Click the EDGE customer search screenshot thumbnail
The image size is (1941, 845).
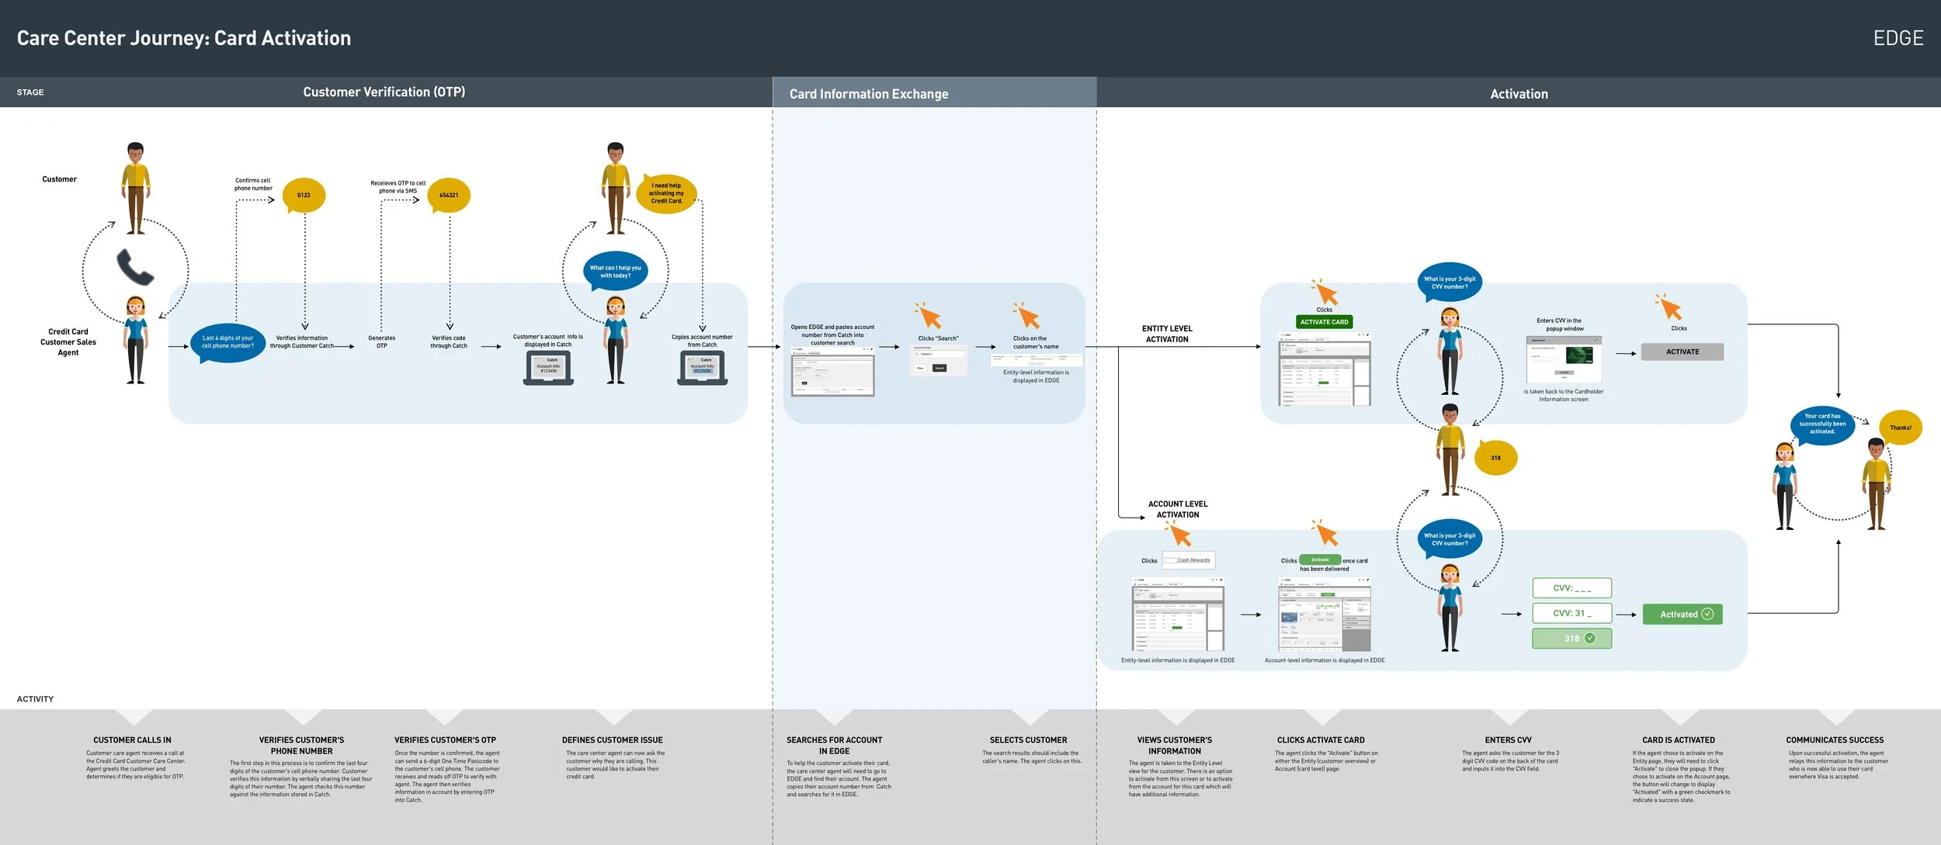point(832,372)
